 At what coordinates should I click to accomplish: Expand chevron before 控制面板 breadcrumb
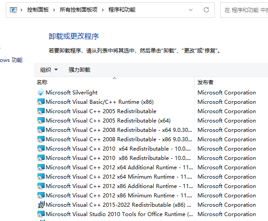[x=21, y=10]
